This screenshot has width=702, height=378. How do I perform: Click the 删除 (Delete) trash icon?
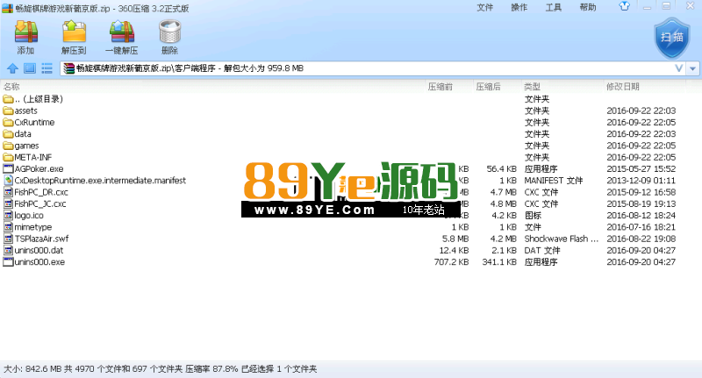pyautogui.click(x=169, y=32)
